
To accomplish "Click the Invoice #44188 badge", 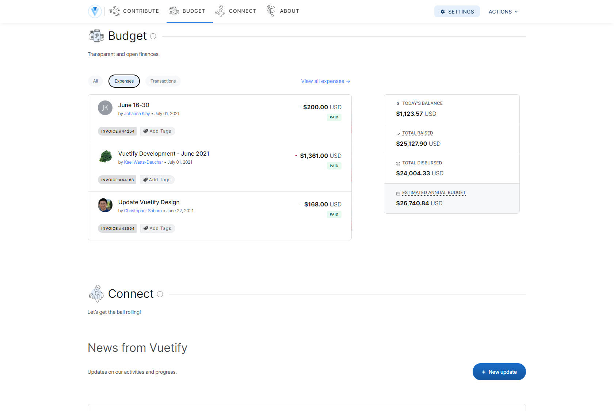I will (x=117, y=180).
